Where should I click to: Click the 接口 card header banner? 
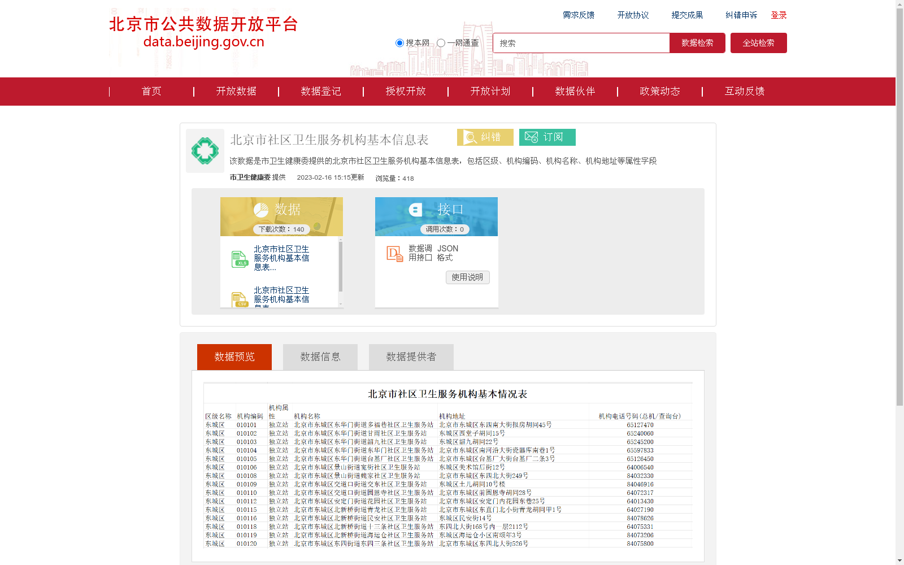436,216
